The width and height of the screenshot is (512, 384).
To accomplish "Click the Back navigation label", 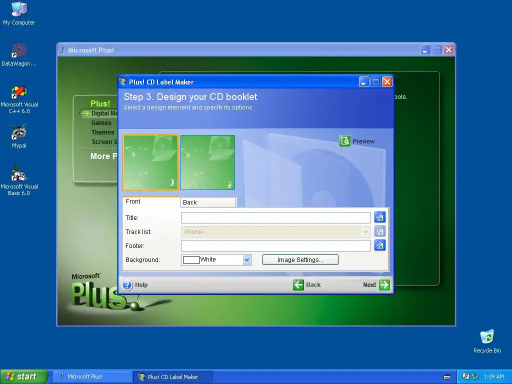I will (x=313, y=284).
